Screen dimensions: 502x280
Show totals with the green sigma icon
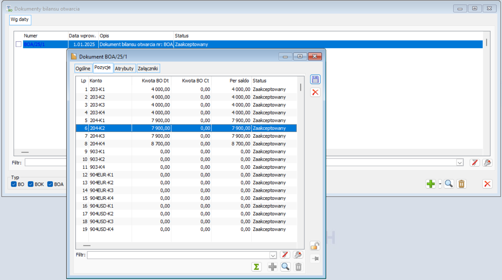pyautogui.click(x=256, y=267)
